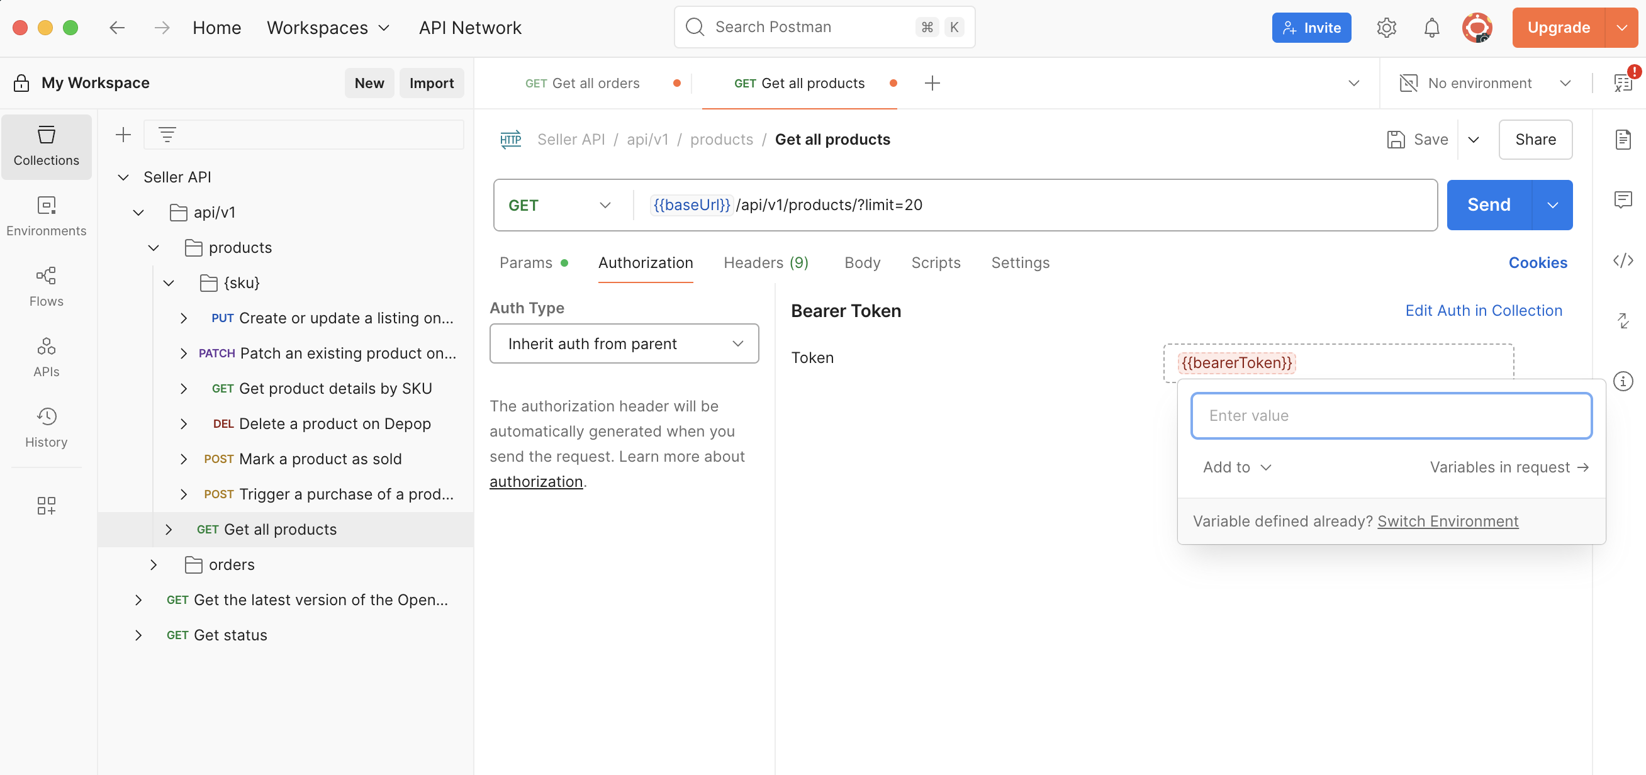Click the workspace lock icon
1646x775 pixels.
[22, 83]
